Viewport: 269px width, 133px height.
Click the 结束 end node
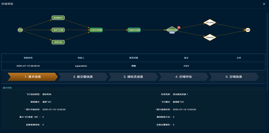(x=248, y=30)
